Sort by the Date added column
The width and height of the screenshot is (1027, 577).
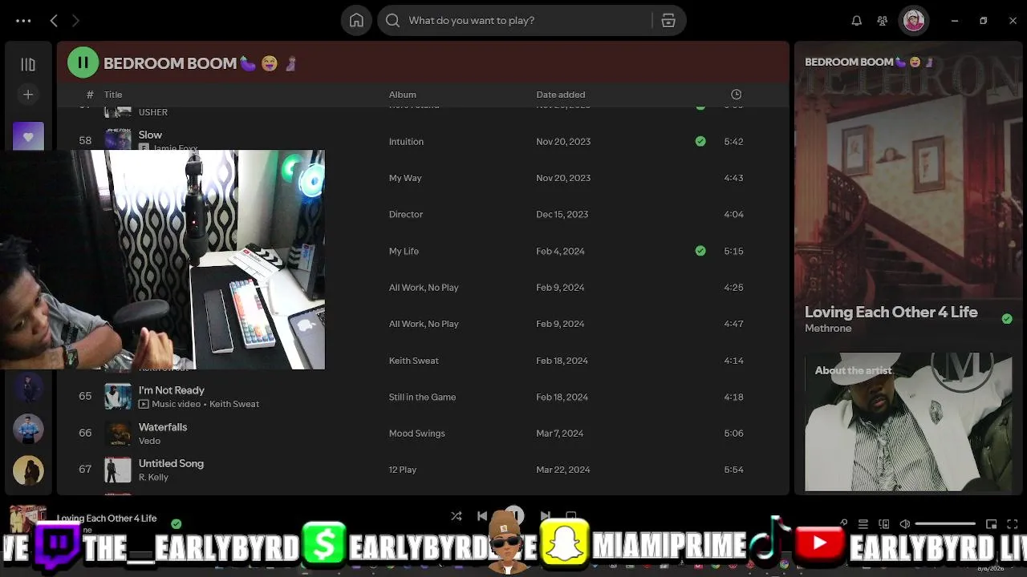coord(561,95)
